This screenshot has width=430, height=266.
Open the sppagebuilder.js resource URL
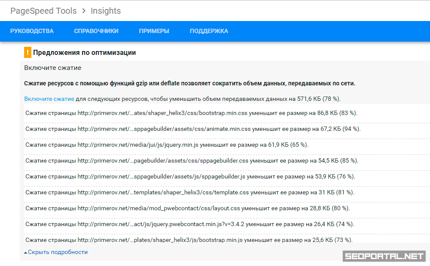(161, 176)
